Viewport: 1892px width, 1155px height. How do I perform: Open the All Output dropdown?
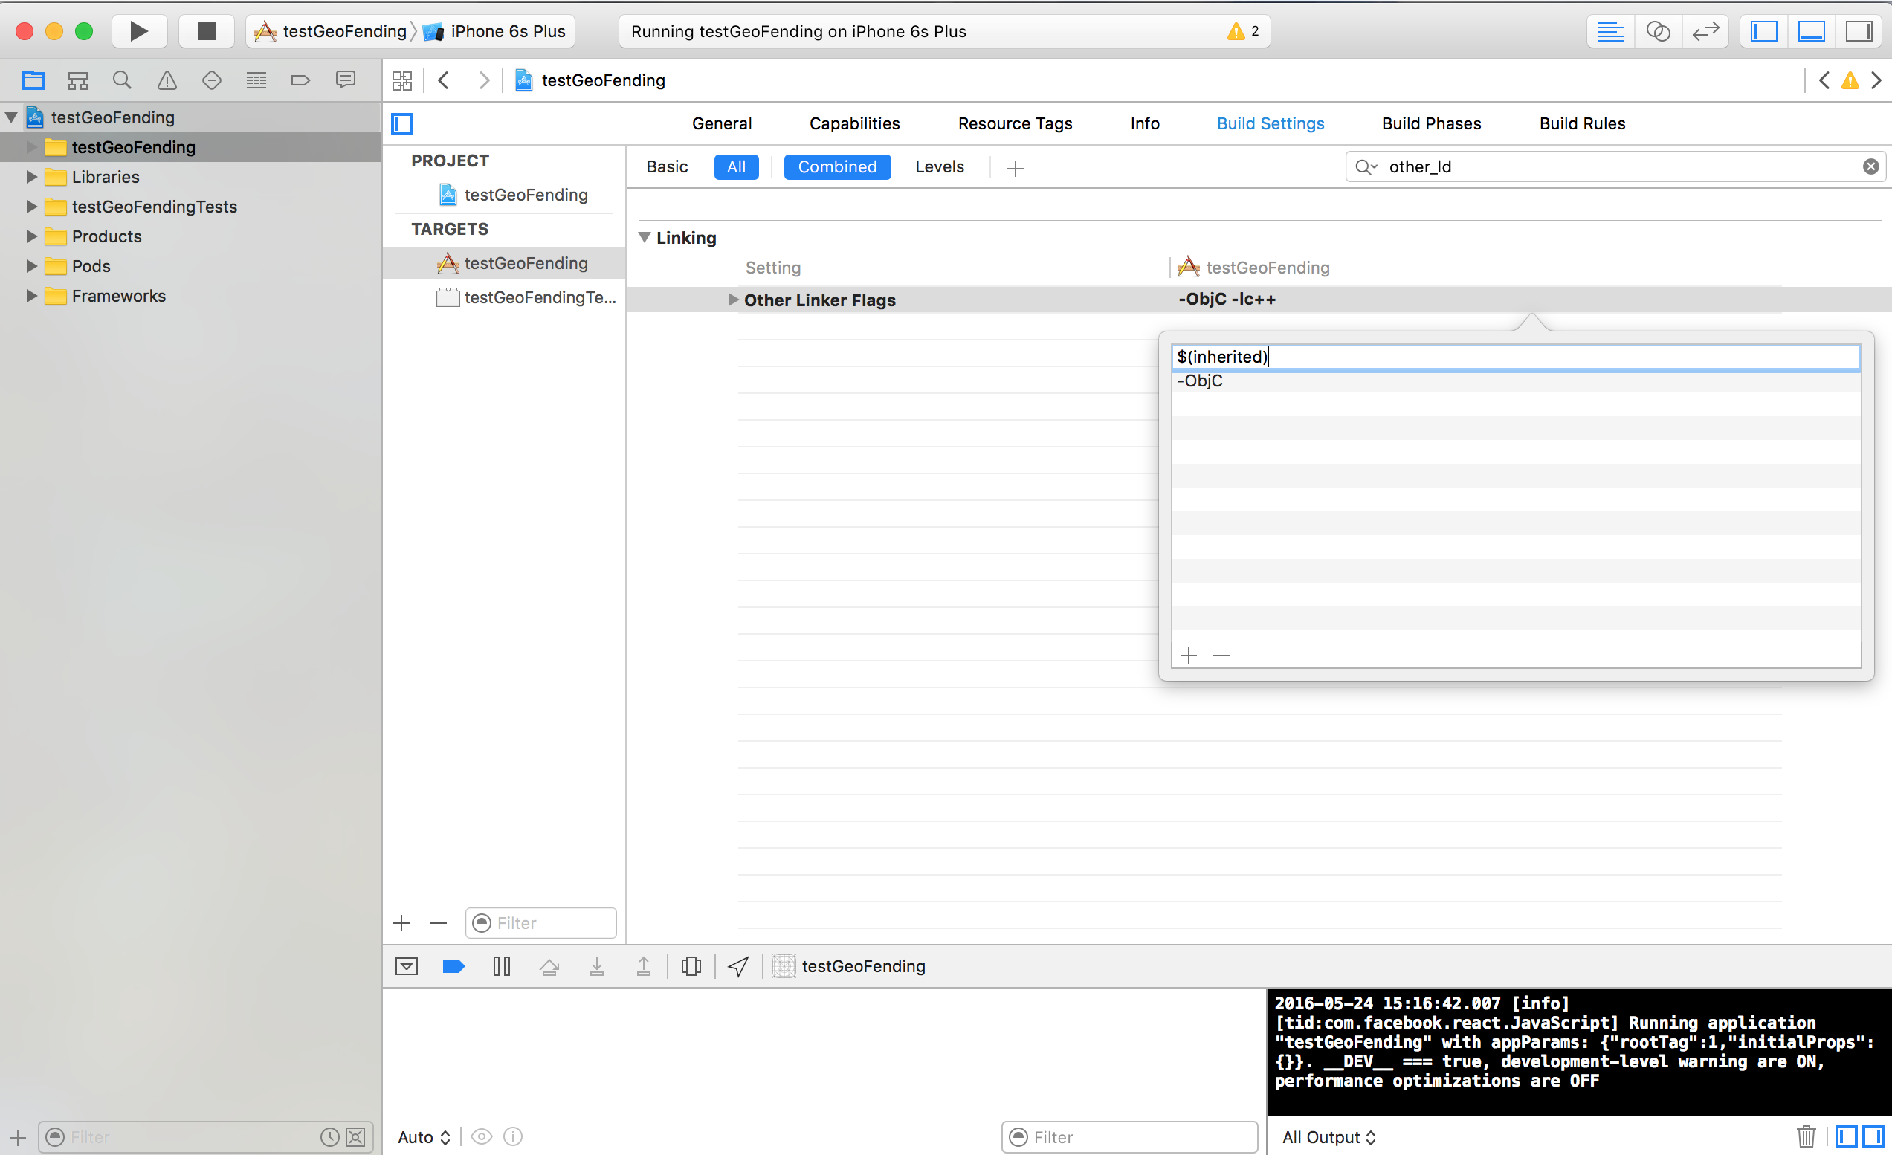[1328, 1137]
